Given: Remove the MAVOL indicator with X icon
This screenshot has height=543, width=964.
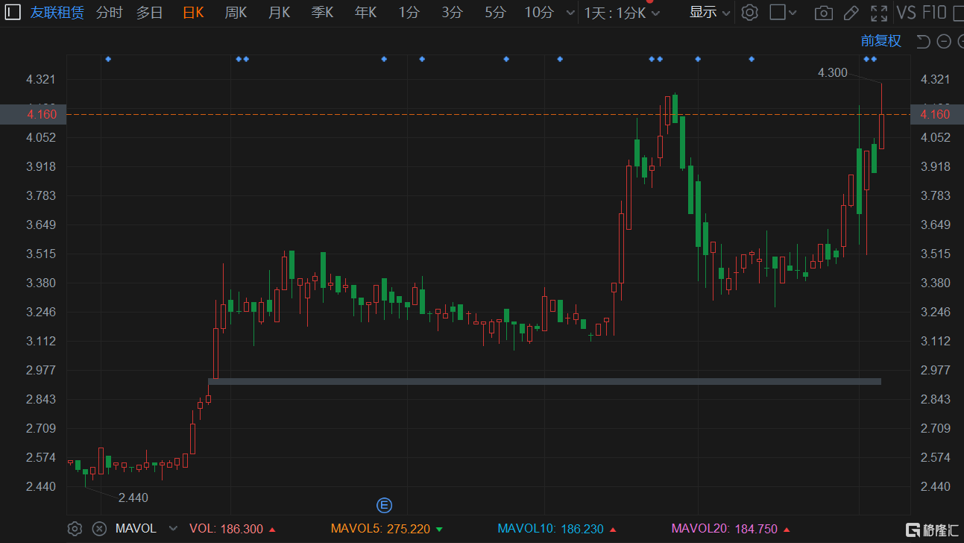Looking at the screenshot, I should coord(99,529).
